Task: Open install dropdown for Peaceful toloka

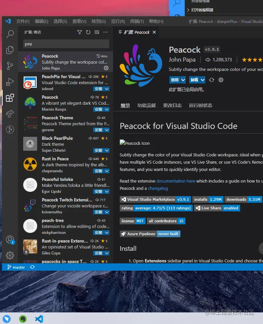Action: pyautogui.click(x=107, y=191)
